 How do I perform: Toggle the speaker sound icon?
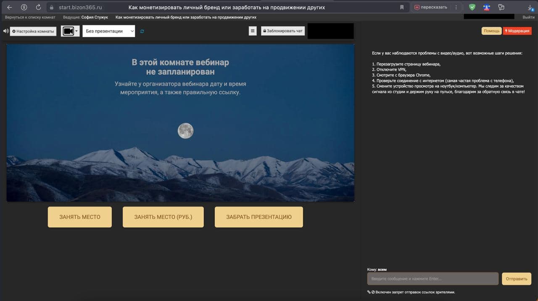click(6, 31)
